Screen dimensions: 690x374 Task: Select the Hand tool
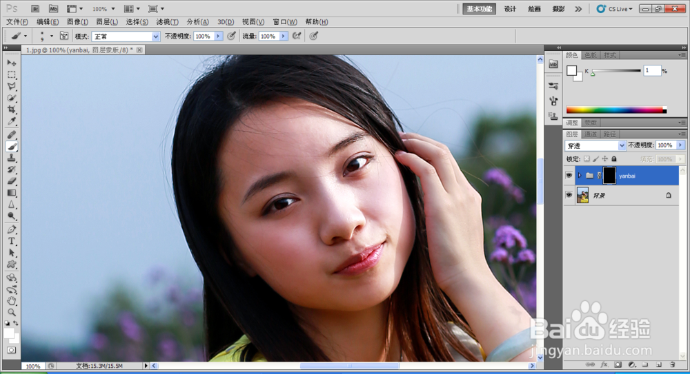click(x=12, y=301)
